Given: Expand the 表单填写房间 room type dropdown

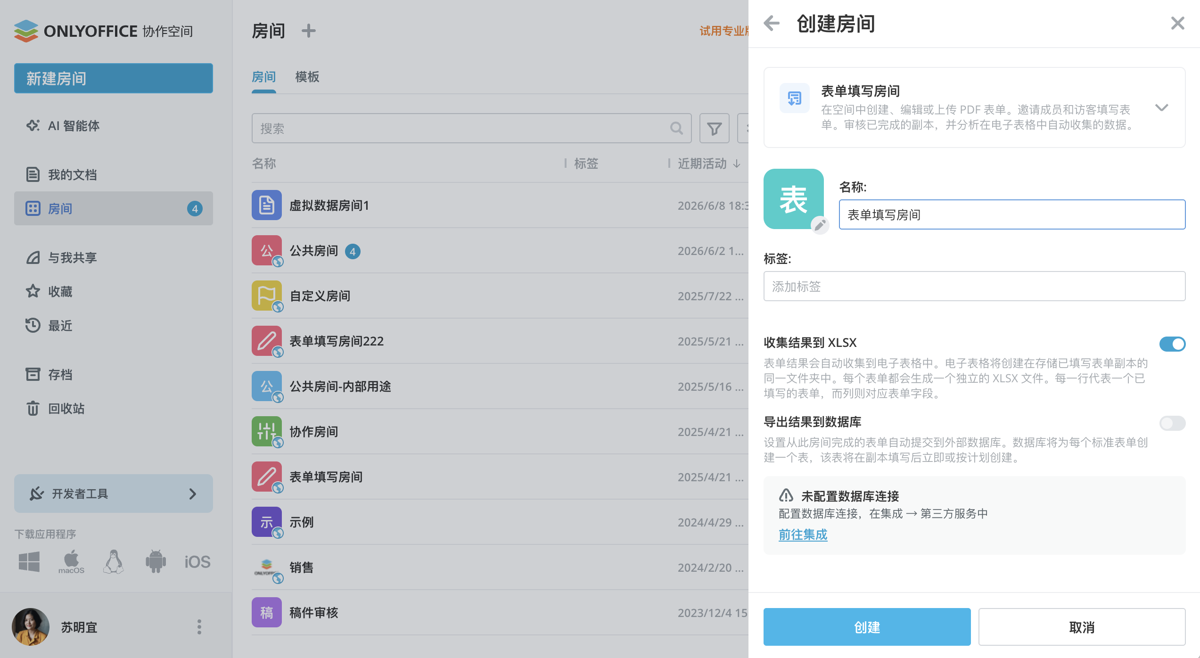Looking at the screenshot, I should (1162, 107).
